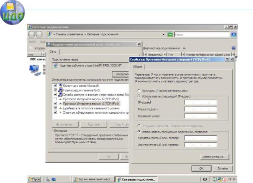The height and width of the screenshot is (183, 253).
Task: Click the network tray icon
Action: point(219,179)
